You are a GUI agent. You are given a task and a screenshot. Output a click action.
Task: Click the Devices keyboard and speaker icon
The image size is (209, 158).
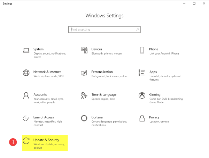84,50
